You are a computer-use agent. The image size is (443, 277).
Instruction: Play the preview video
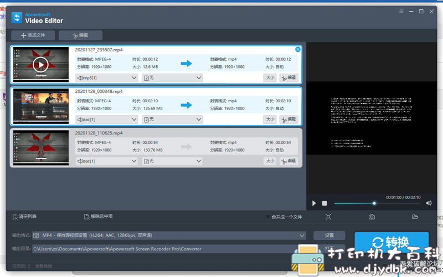(x=314, y=203)
